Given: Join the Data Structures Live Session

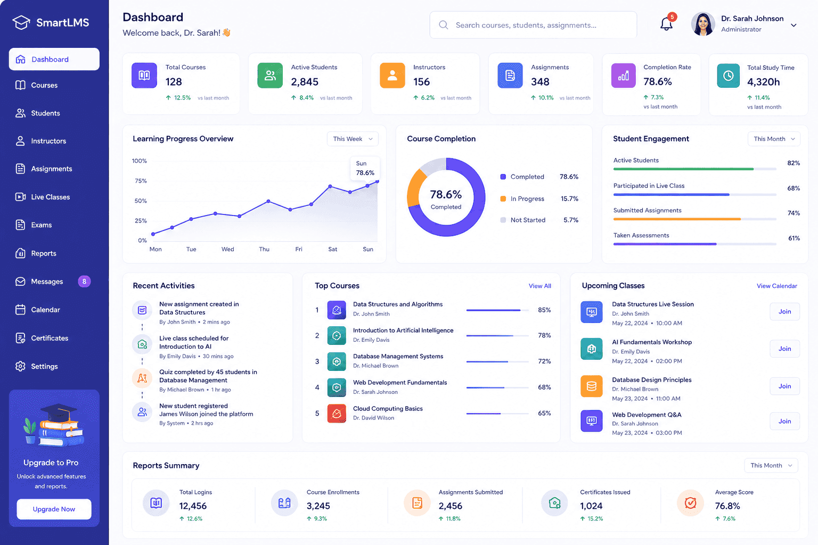Looking at the screenshot, I should coord(784,311).
